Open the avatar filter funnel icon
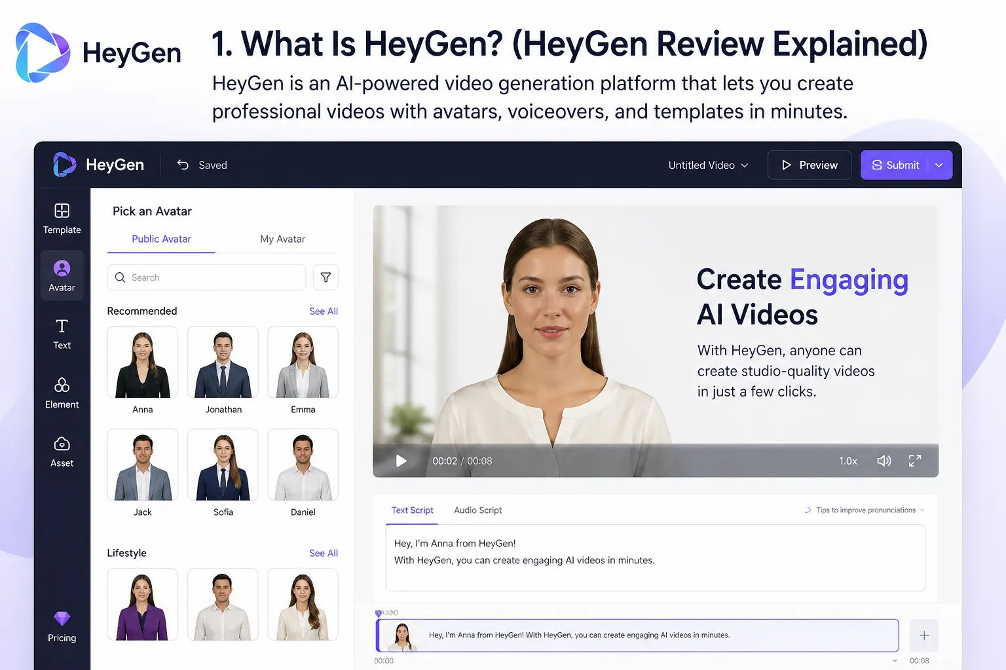The height and width of the screenshot is (670, 1006). (326, 277)
